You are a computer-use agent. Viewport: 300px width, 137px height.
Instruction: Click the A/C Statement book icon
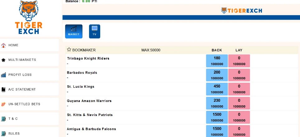tap(4, 90)
